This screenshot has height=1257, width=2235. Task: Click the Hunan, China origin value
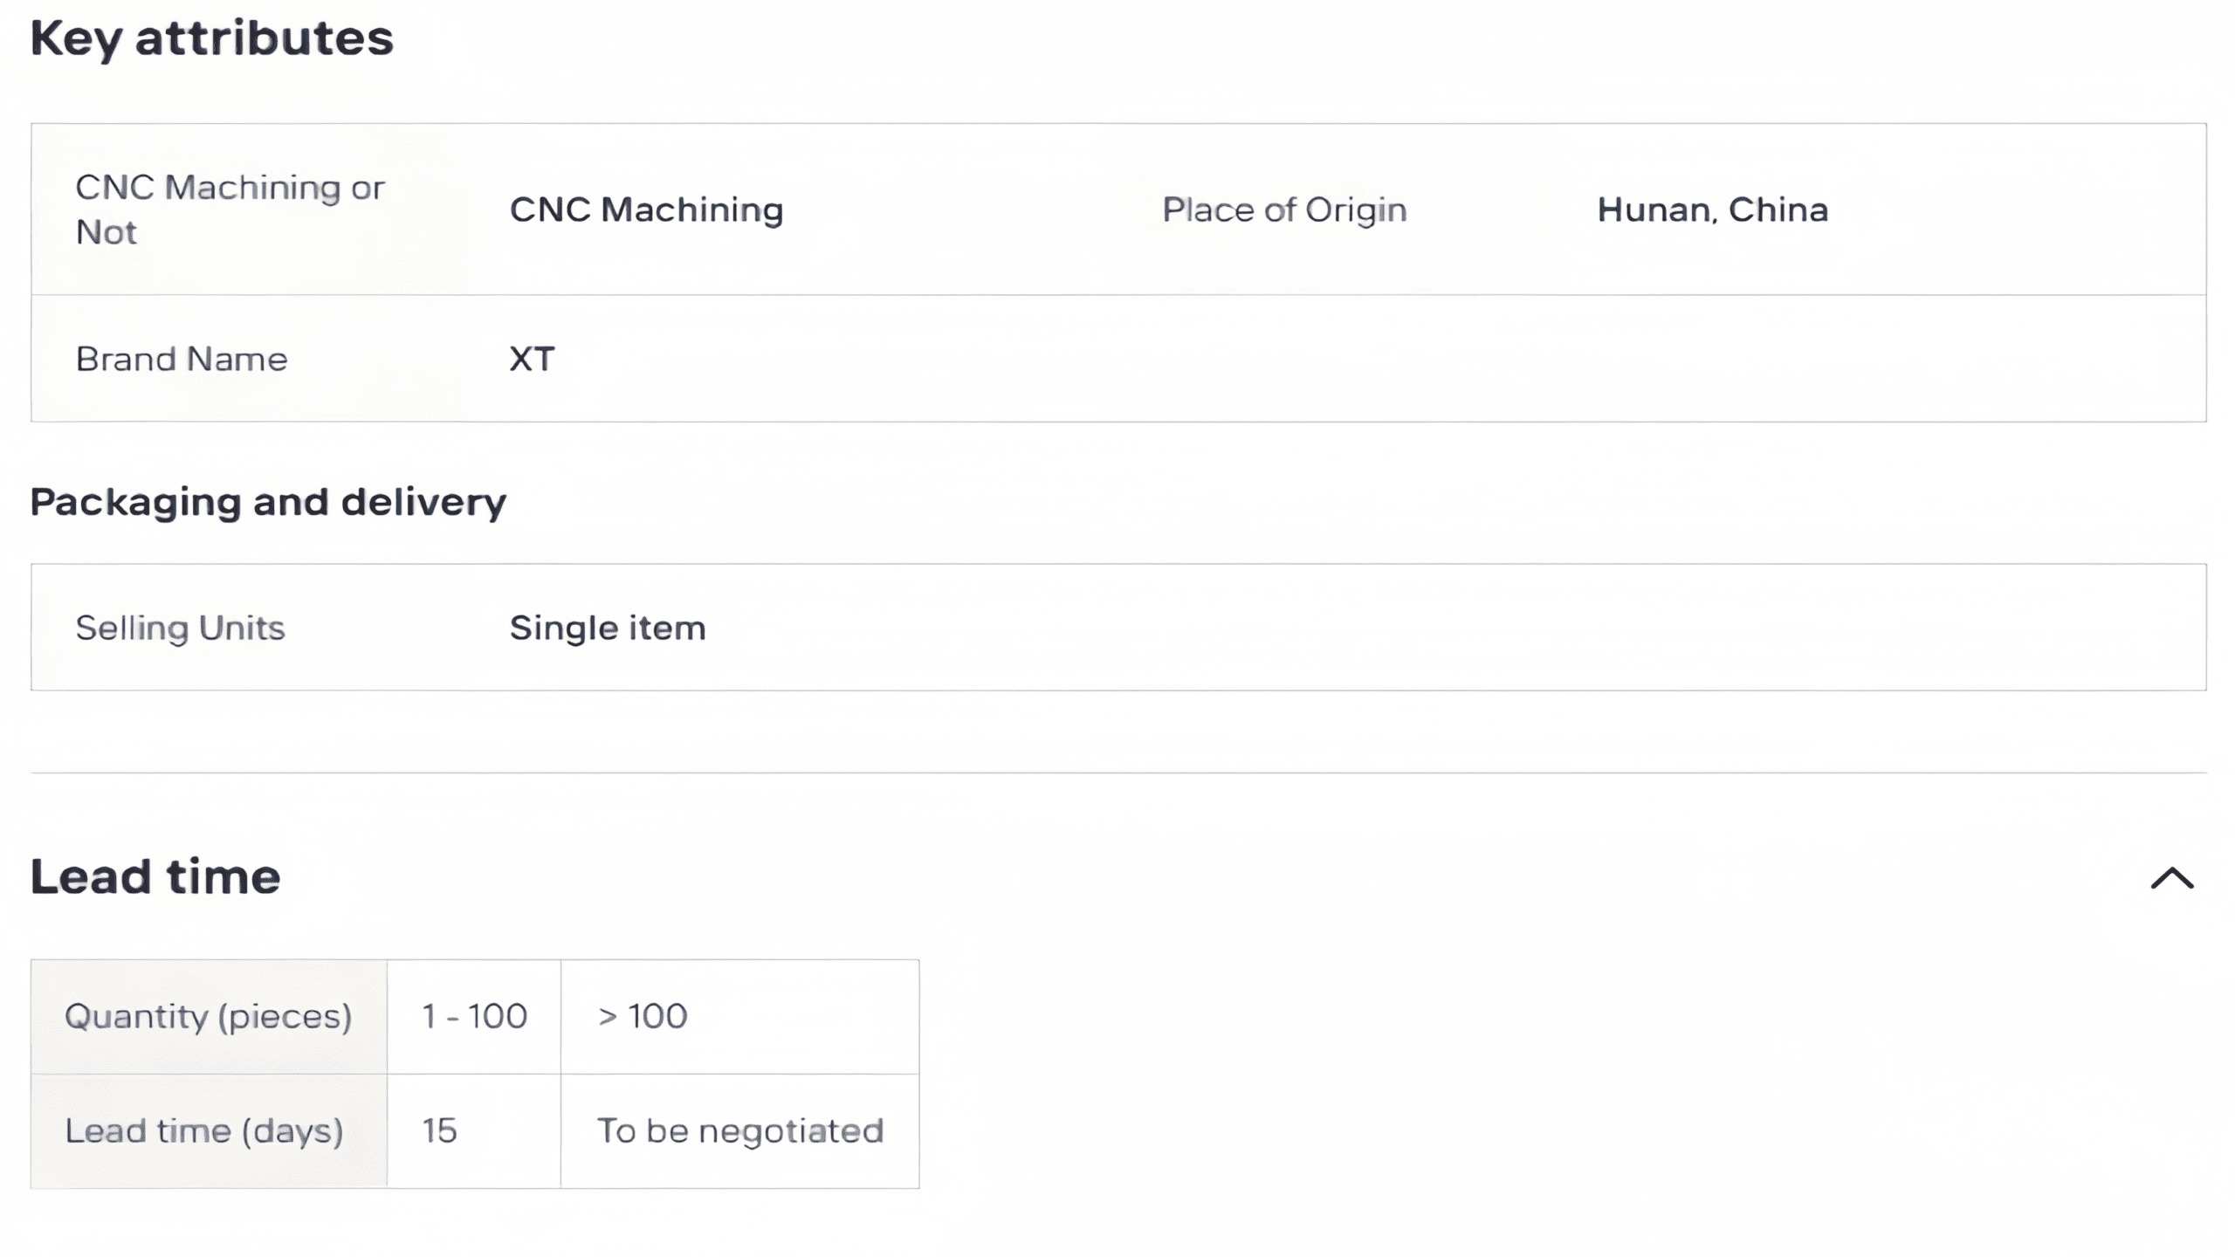(x=1712, y=209)
